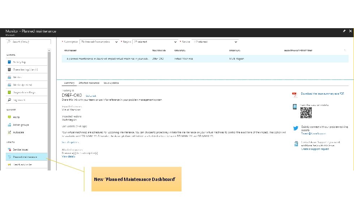
Task: Click Get a link next to tracking ID
Action: coord(91,96)
